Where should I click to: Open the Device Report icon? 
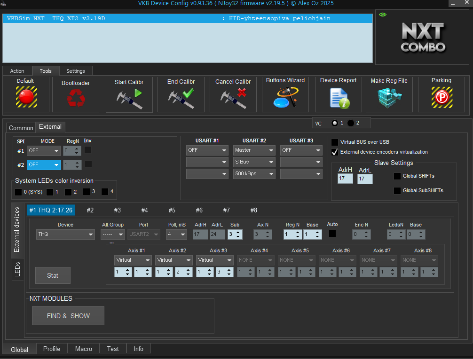(x=339, y=98)
